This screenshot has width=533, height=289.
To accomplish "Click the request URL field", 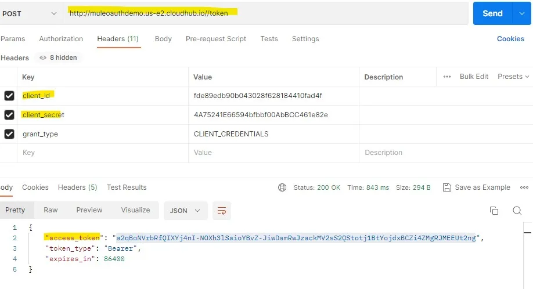I will tap(265, 13).
